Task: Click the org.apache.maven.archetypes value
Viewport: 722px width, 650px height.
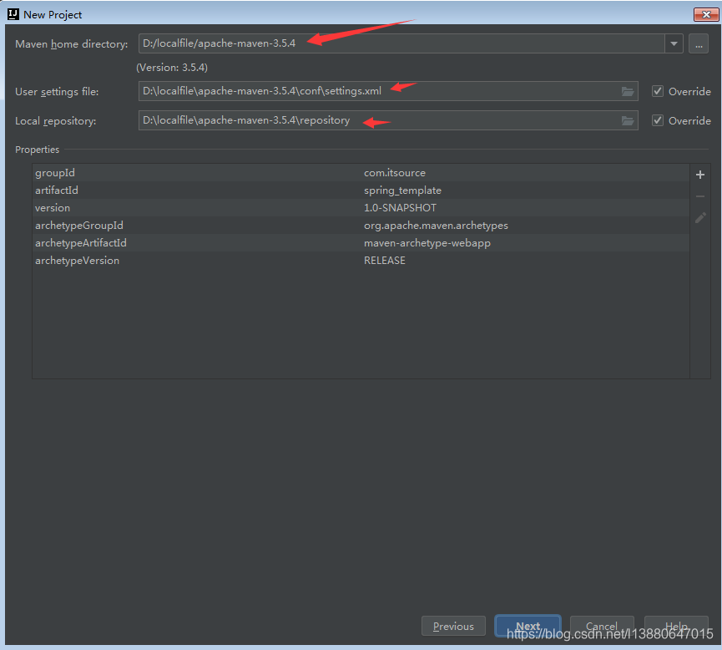Action: pyautogui.click(x=436, y=226)
